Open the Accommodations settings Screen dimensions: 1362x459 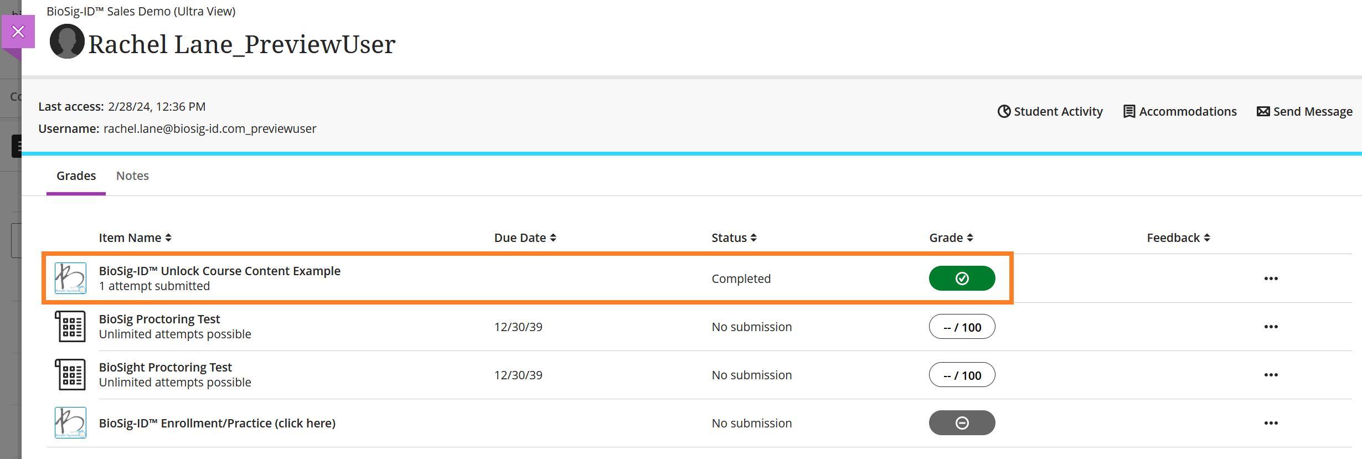pyautogui.click(x=1180, y=111)
